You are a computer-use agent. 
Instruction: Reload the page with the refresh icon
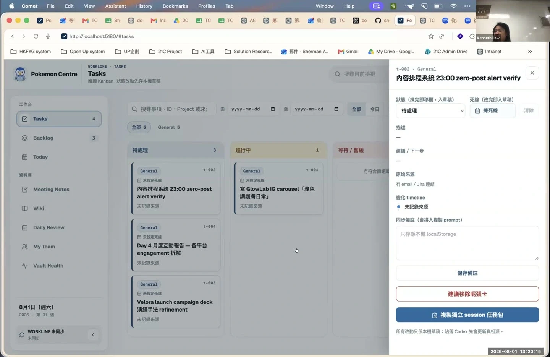pyautogui.click(x=36, y=36)
